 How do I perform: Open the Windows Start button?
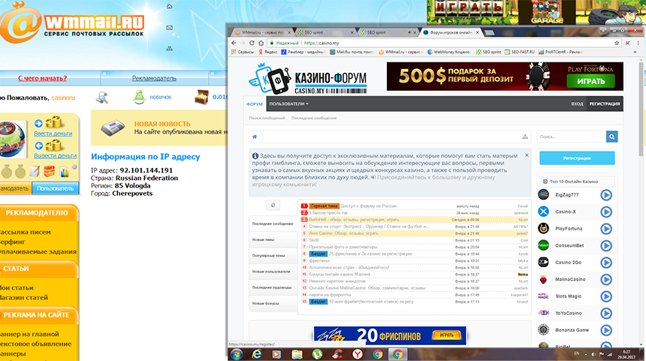coord(237,354)
